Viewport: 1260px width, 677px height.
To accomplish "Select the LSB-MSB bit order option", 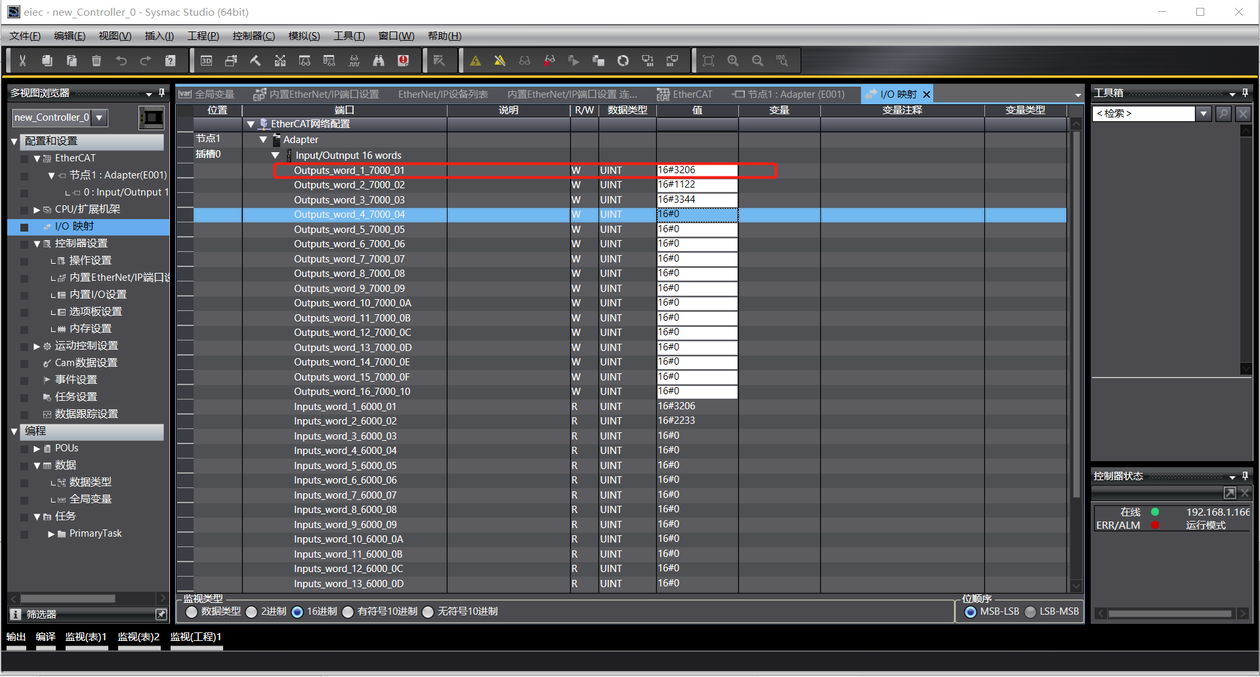I will coord(1031,611).
